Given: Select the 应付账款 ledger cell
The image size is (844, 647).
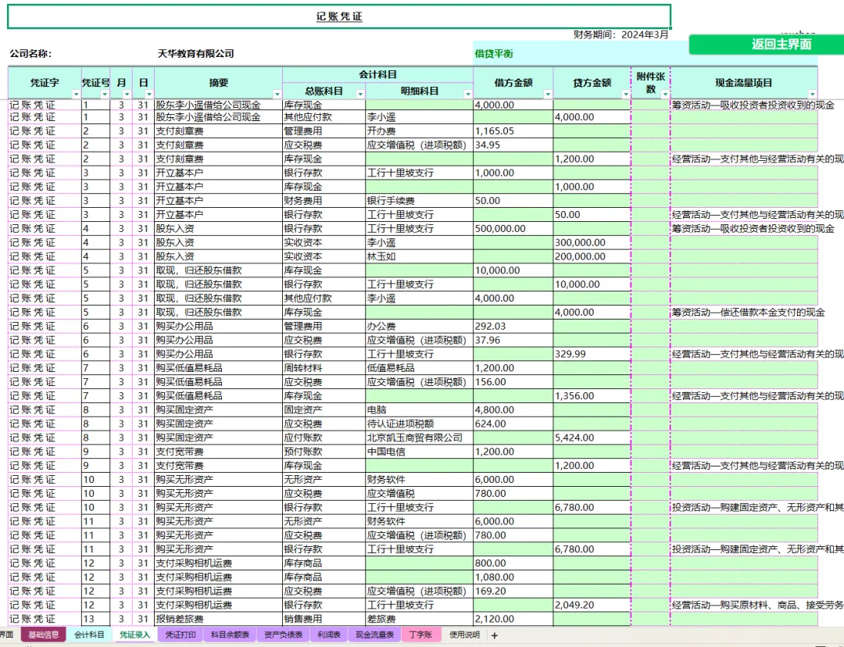Looking at the screenshot, I should point(324,438).
